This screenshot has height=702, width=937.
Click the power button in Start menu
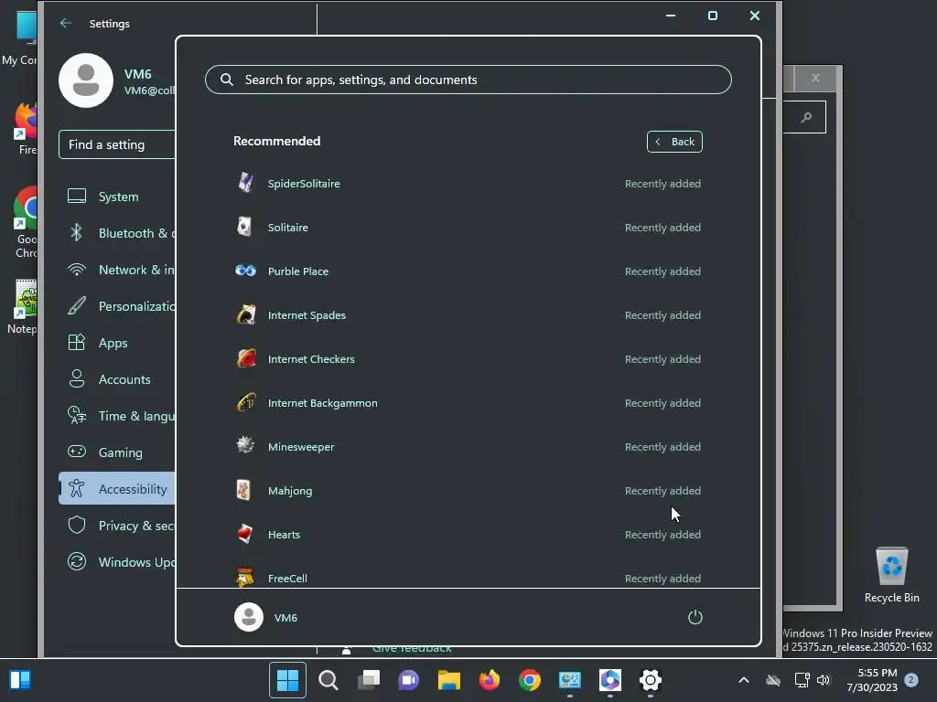pos(695,617)
